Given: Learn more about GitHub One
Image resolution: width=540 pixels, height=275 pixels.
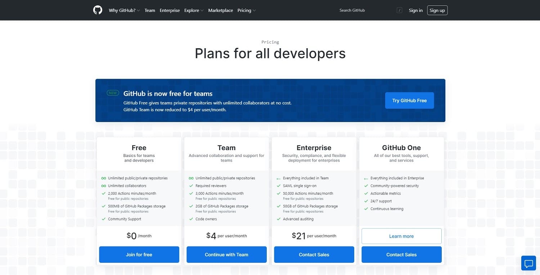Looking at the screenshot, I should tap(401, 236).
